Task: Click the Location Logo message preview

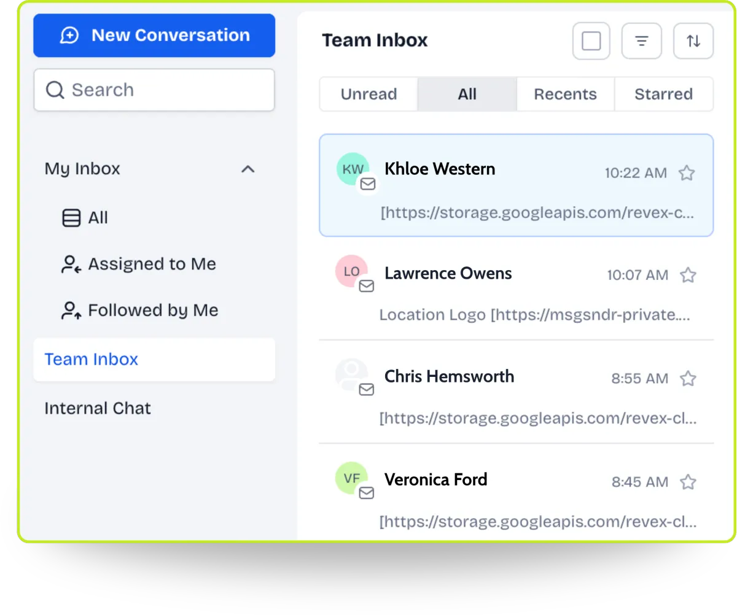Action: tap(535, 315)
